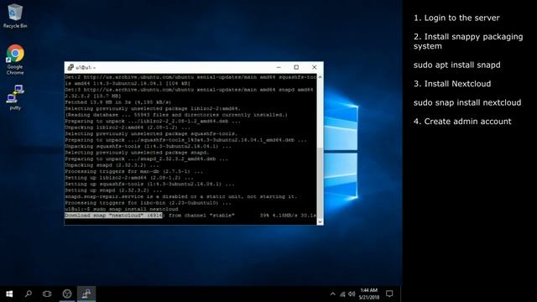Minimize the PuTTY terminal window
The height and width of the screenshot is (302, 537).
click(279, 67)
